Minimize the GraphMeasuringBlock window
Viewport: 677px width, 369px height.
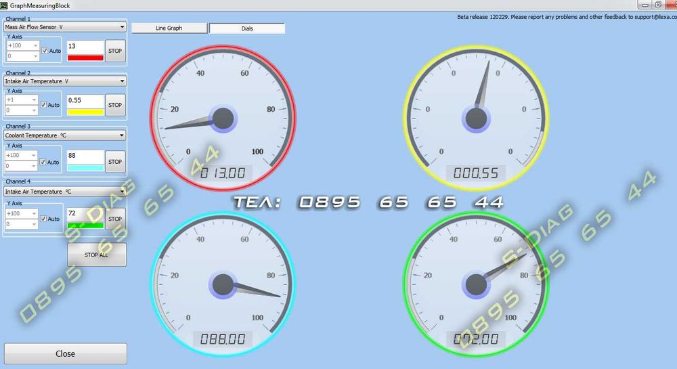(x=645, y=5)
